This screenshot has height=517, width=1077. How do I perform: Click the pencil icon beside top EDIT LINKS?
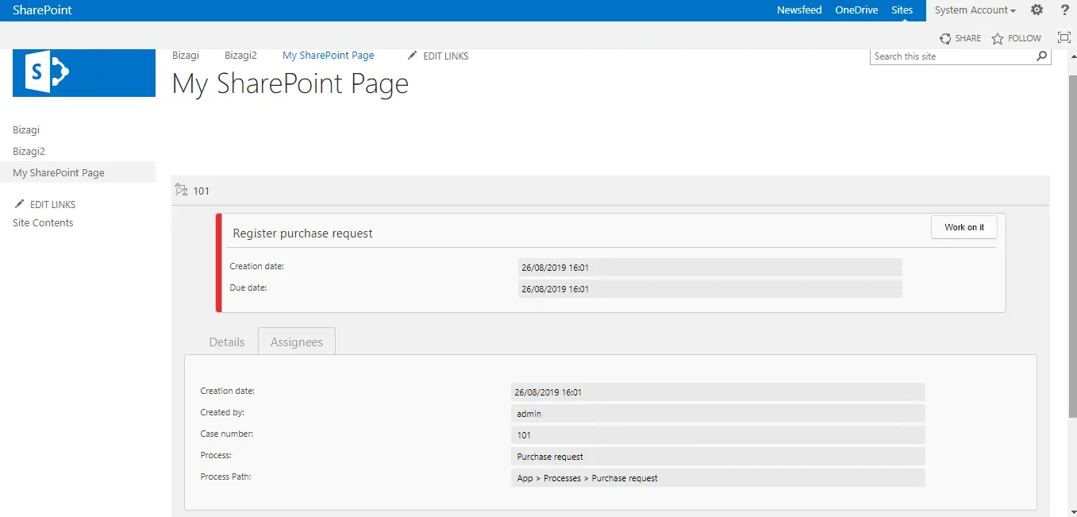[412, 56]
